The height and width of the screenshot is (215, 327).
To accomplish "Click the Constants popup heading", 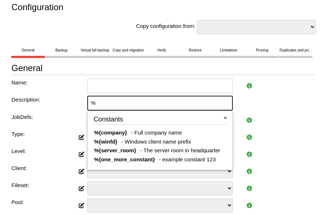I will pos(108,119).
